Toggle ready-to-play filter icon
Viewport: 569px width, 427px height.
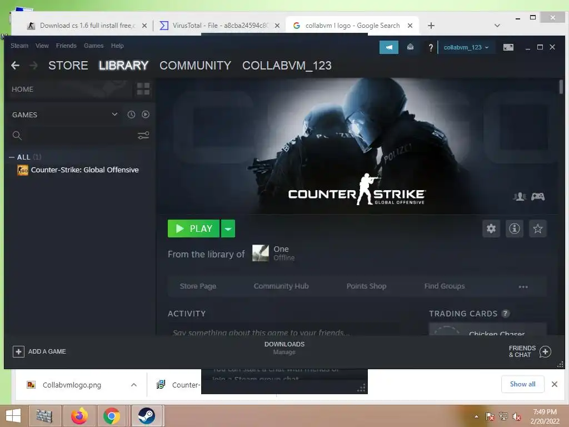point(146,115)
